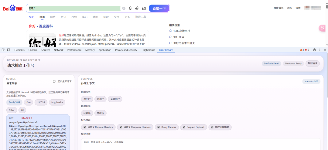
Task: Toggle DevTools device toolbar icon
Action: click(9, 50)
